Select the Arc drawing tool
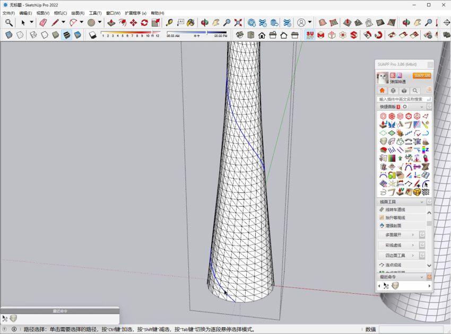This screenshot has height=334, width=451. [73, 22]
